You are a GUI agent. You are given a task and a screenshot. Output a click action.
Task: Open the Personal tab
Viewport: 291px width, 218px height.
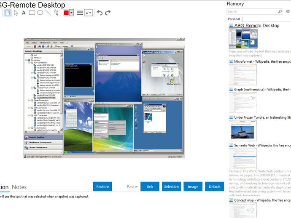click(234, 19)
